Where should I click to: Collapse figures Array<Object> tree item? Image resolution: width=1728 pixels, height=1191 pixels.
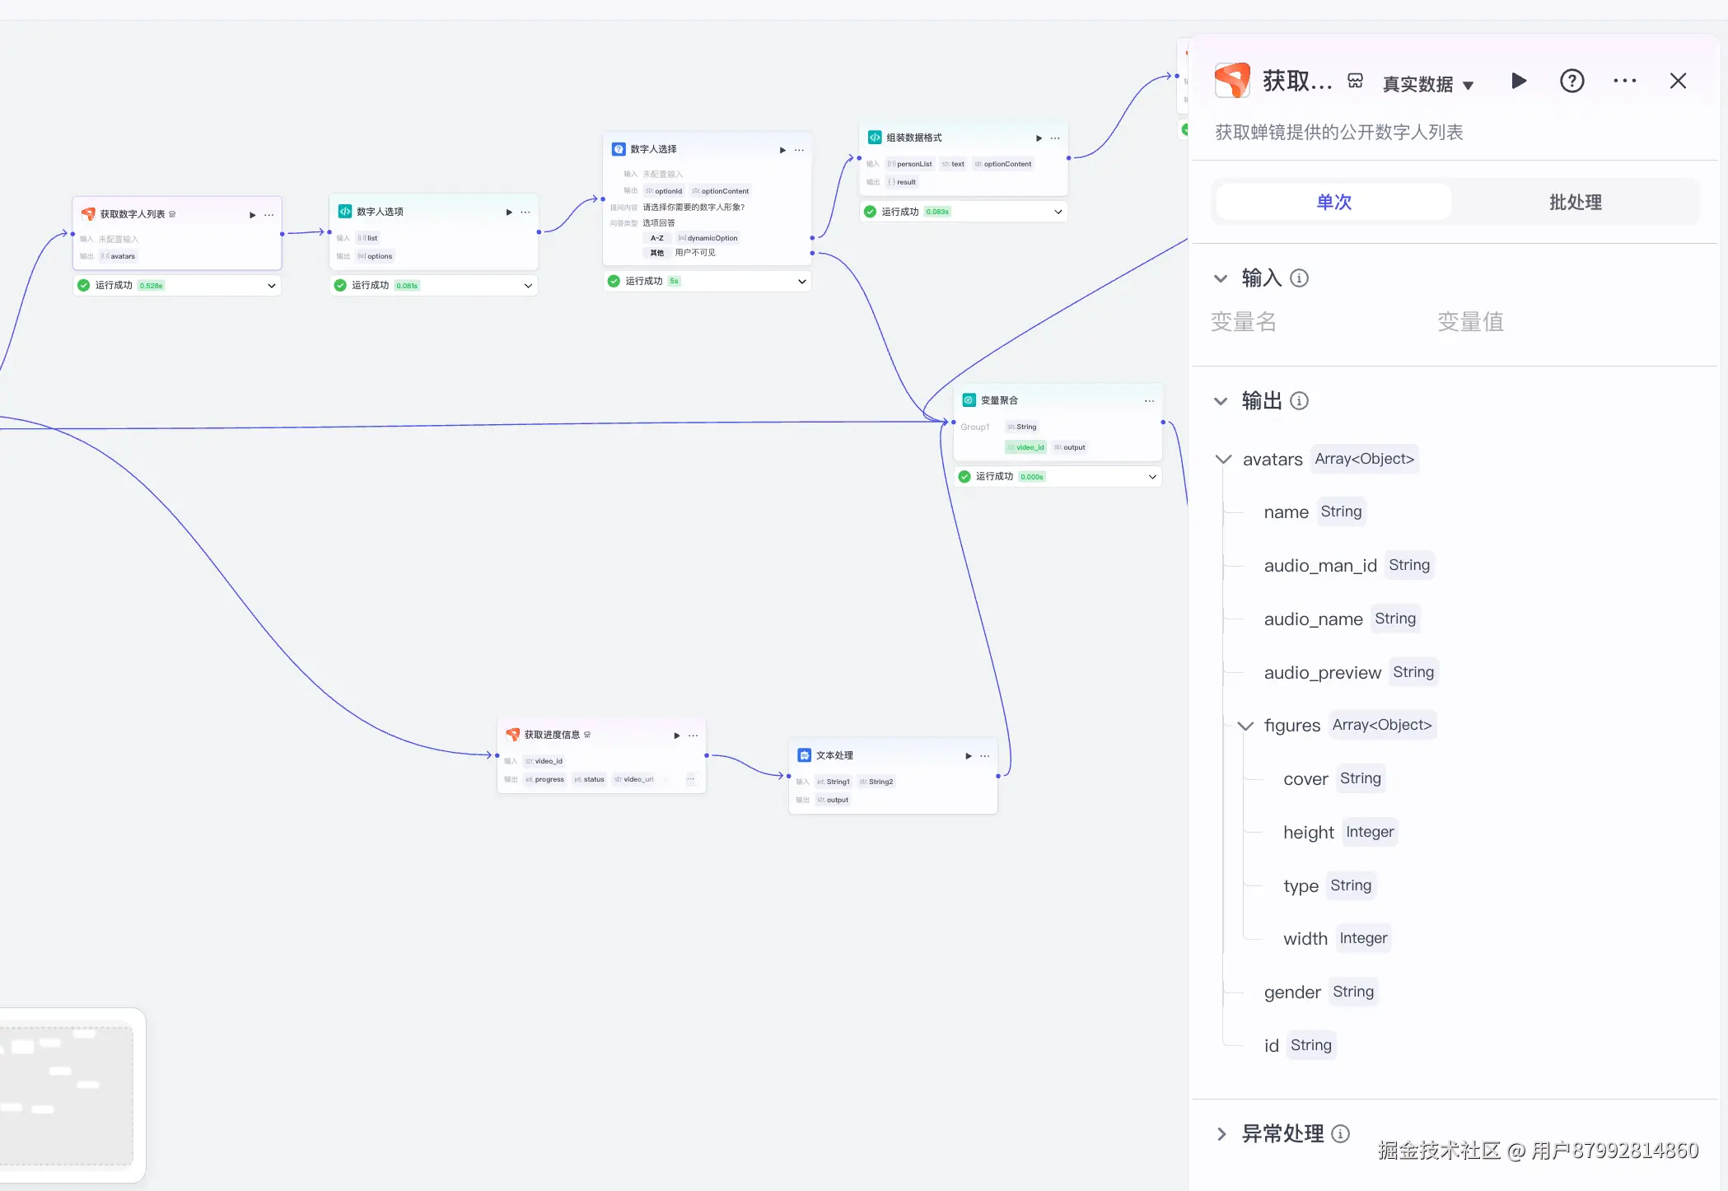tap(1245, 726)
